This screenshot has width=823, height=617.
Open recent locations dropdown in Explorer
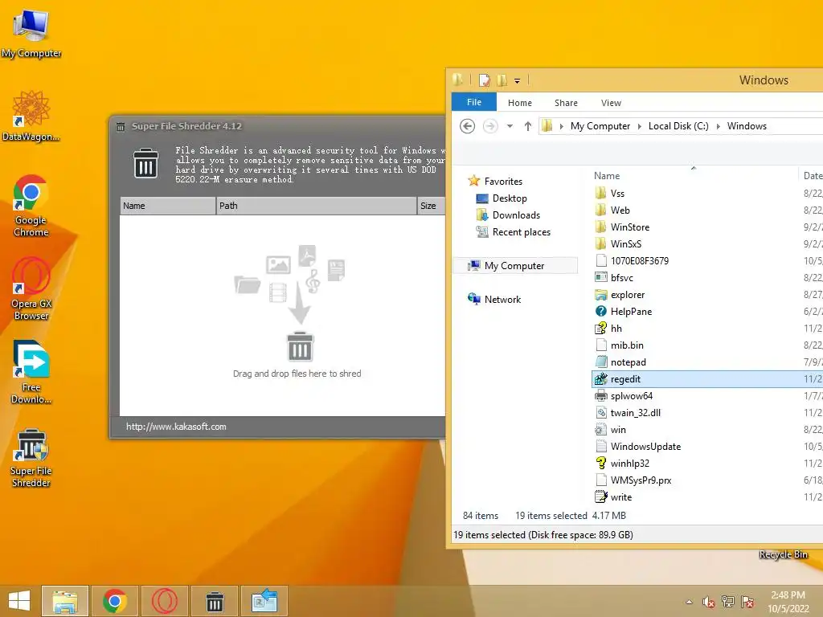[x=510, y=126]
